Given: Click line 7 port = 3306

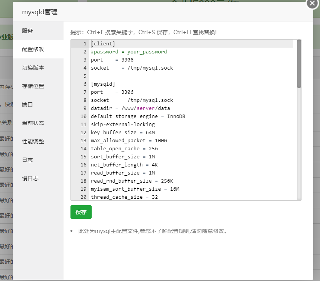Looking at the screenshot, I should (x=112, y=92).
